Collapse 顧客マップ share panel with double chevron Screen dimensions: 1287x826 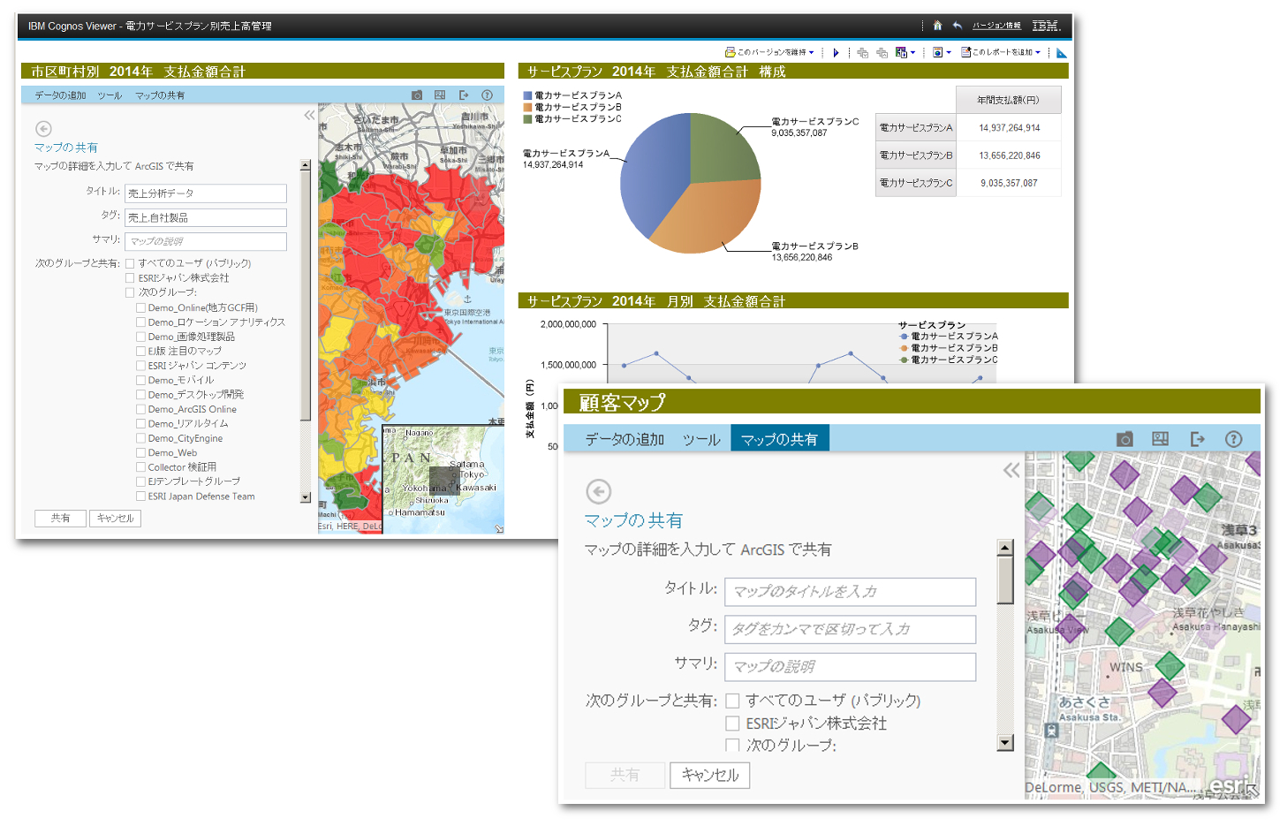click(1011, 470)
